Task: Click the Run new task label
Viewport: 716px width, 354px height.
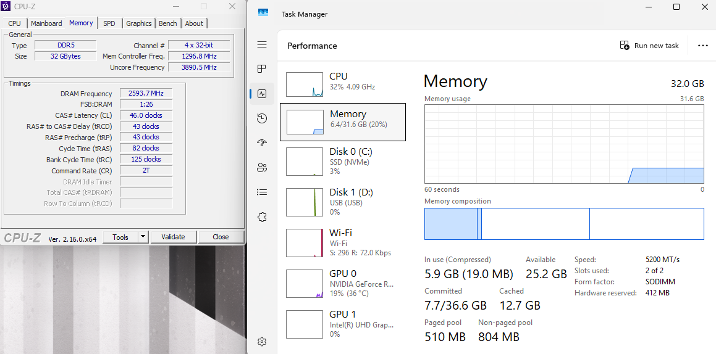Action: (x=656, y=46)
